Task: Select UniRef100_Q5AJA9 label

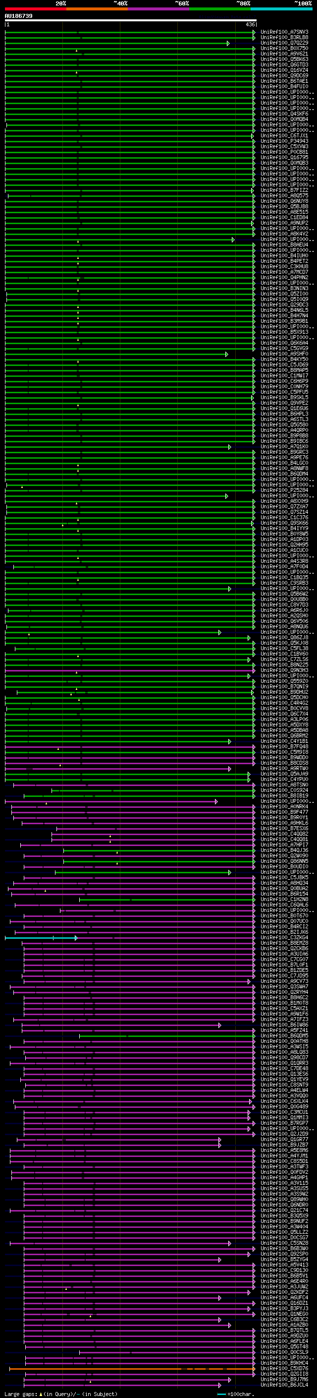Action: point(284,774)
